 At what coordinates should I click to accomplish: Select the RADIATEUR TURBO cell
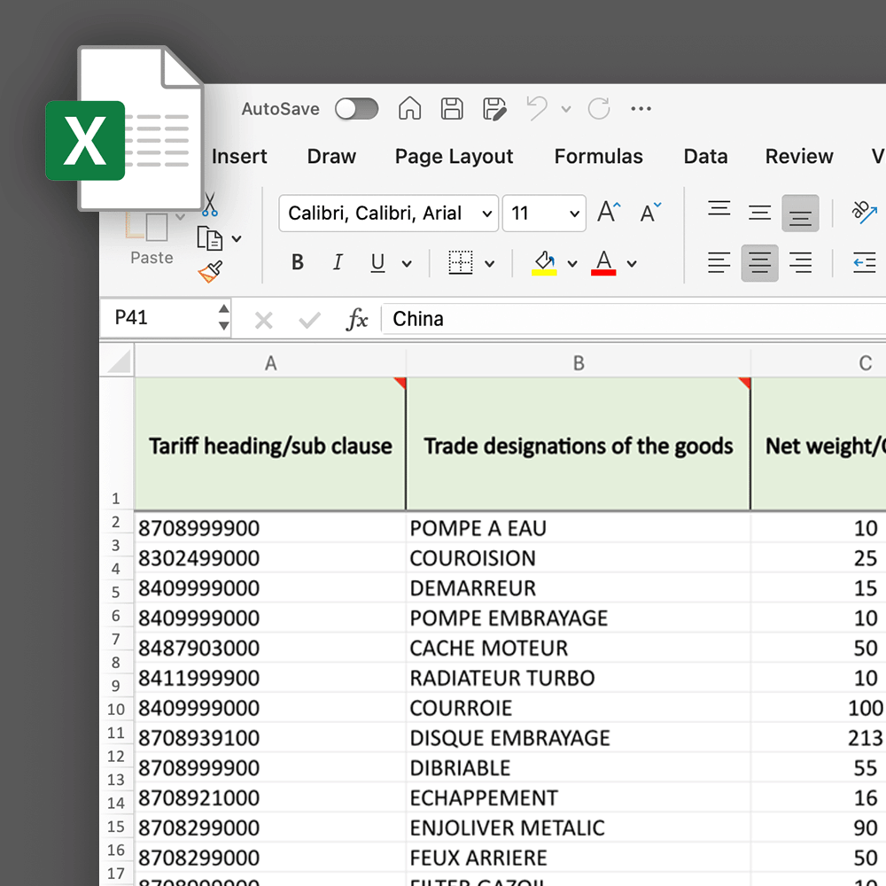coord(579,678)
